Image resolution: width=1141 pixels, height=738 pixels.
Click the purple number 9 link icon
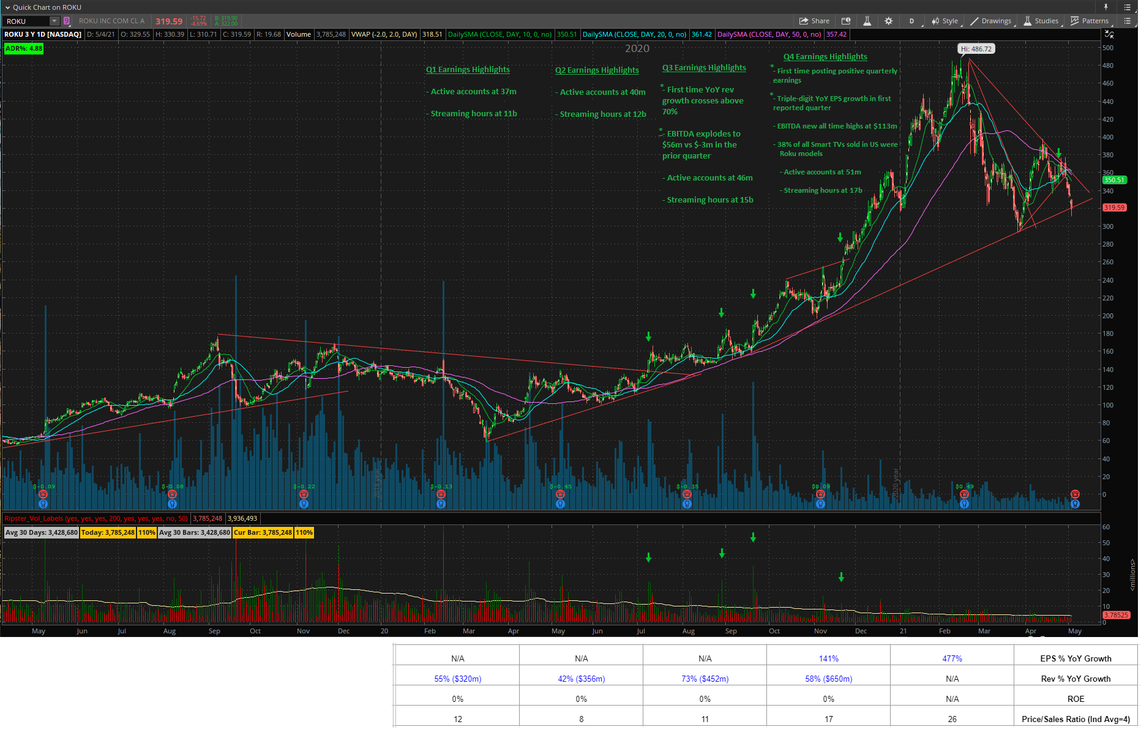67,21
